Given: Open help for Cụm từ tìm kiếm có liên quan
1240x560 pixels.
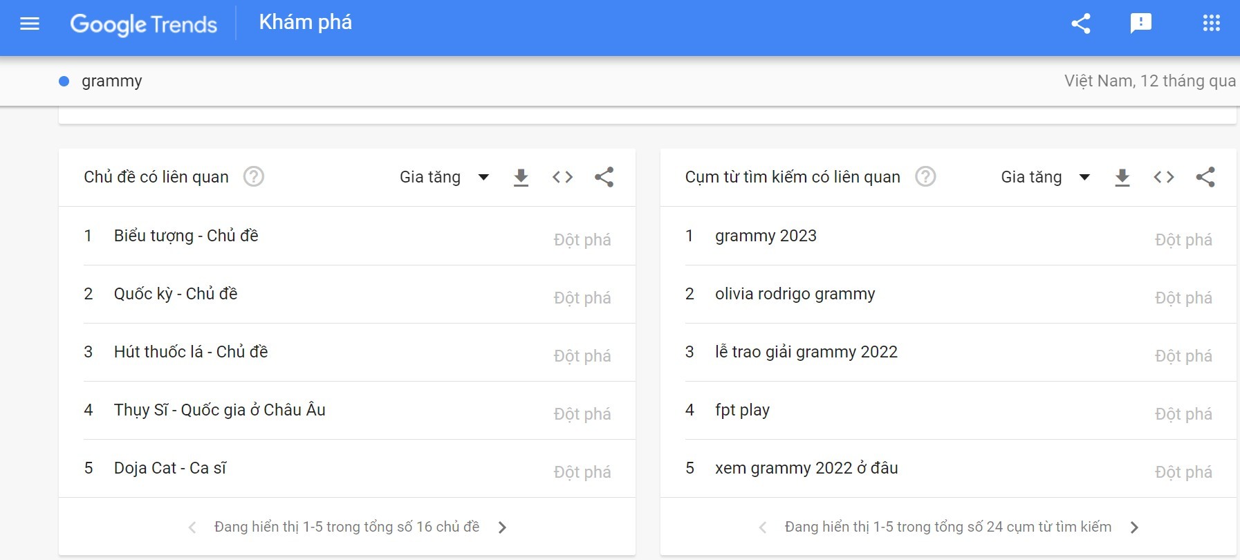Looking at the screenshot, I should (x=925, y=177).
